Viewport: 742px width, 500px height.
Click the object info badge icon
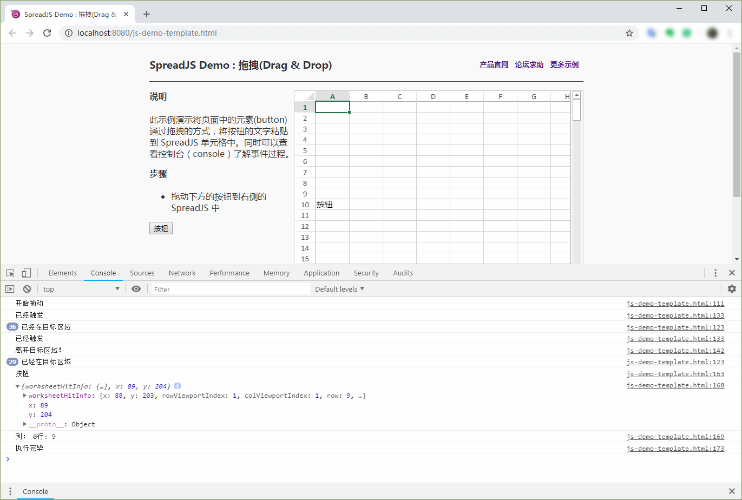pyautogui.click(x=178, y=386)
